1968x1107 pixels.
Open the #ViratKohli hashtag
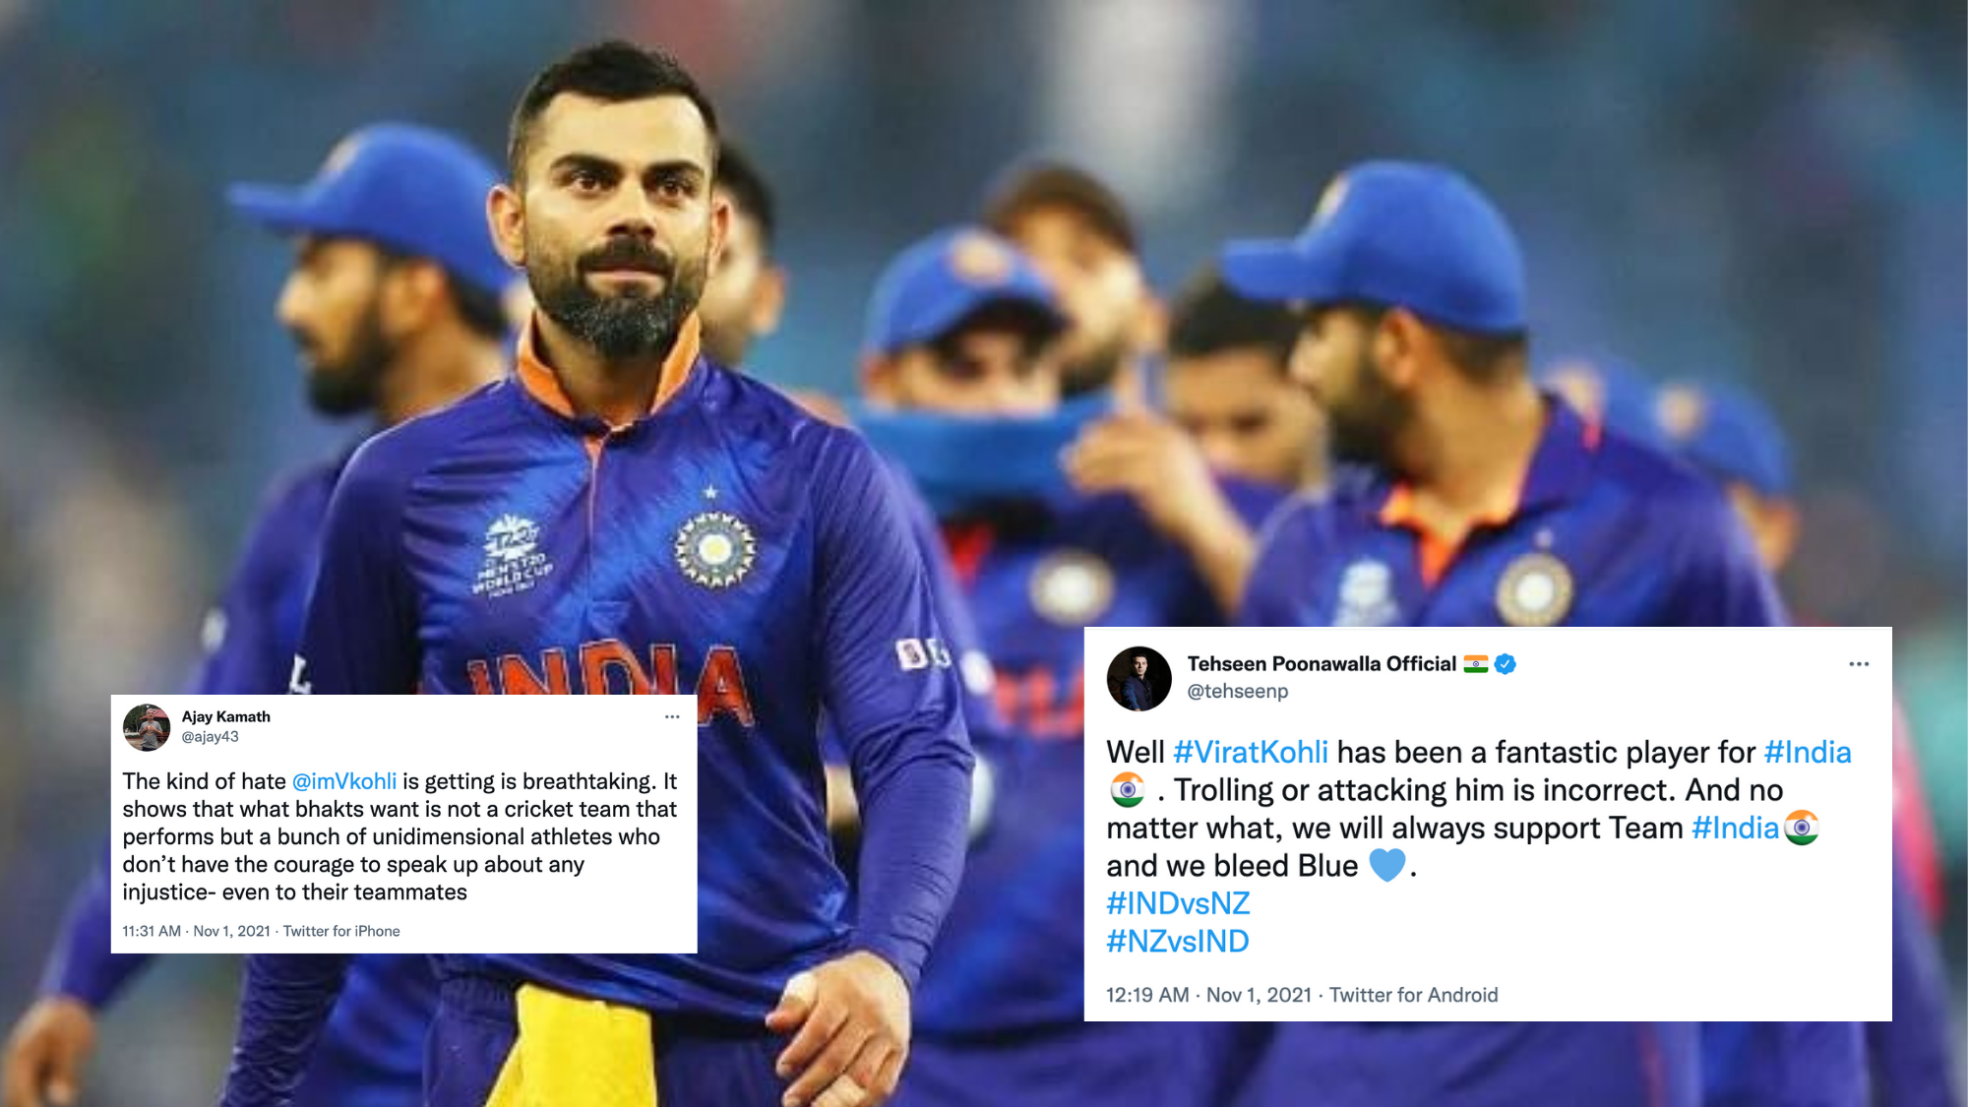tap(1251, 752)
